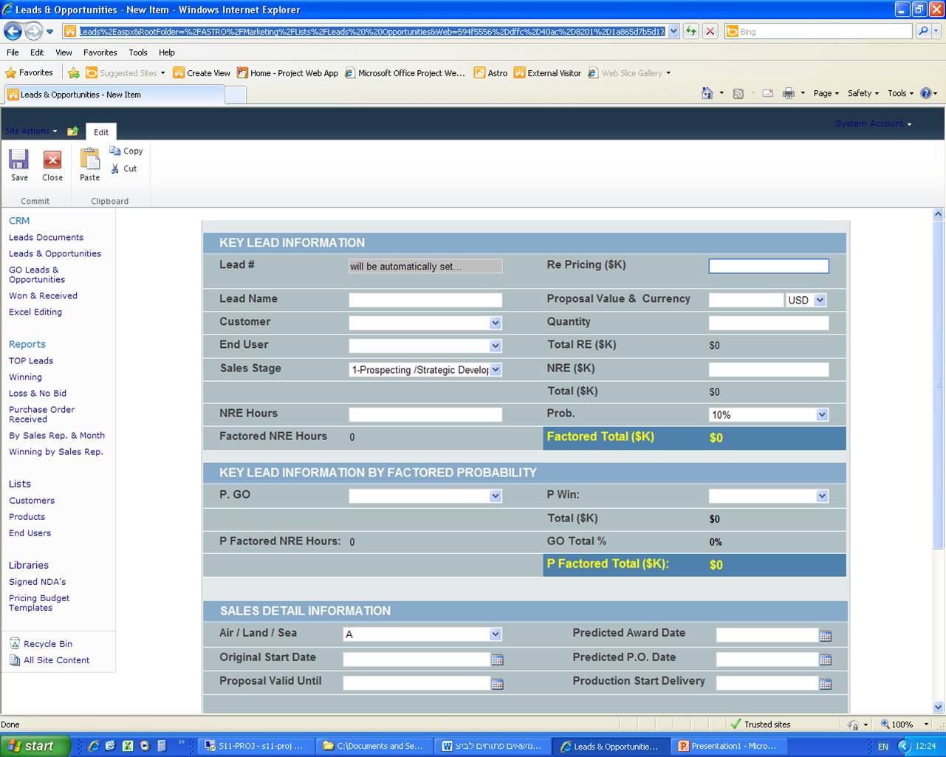Open the Page menu in the command bar
Viewport: 946px width, 757px height.
tap(826, 93)
